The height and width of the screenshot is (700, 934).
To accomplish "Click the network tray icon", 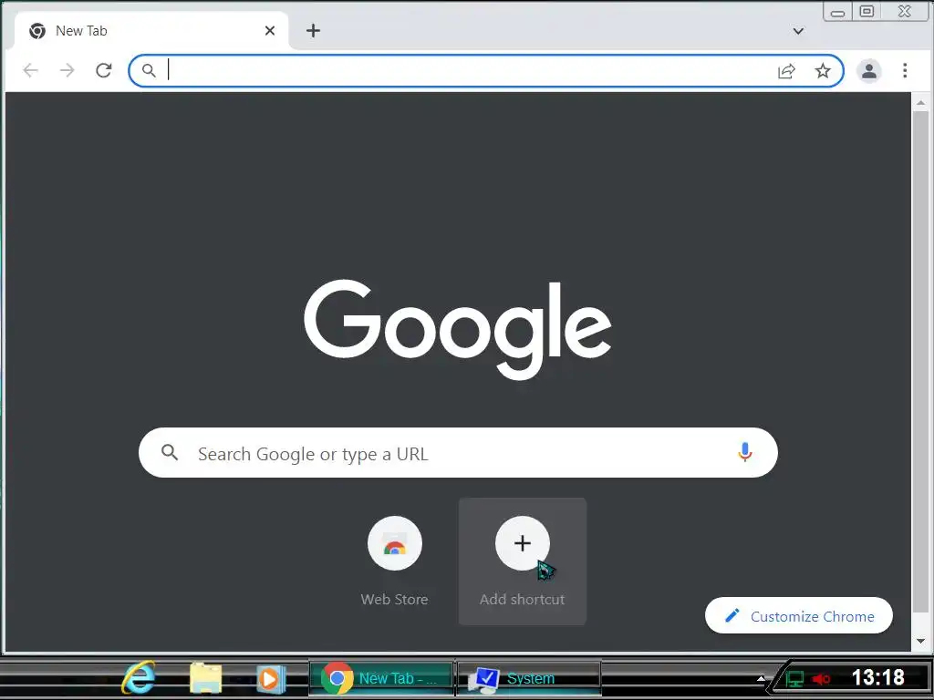I will pyautogui.click(x=794, y=678).
